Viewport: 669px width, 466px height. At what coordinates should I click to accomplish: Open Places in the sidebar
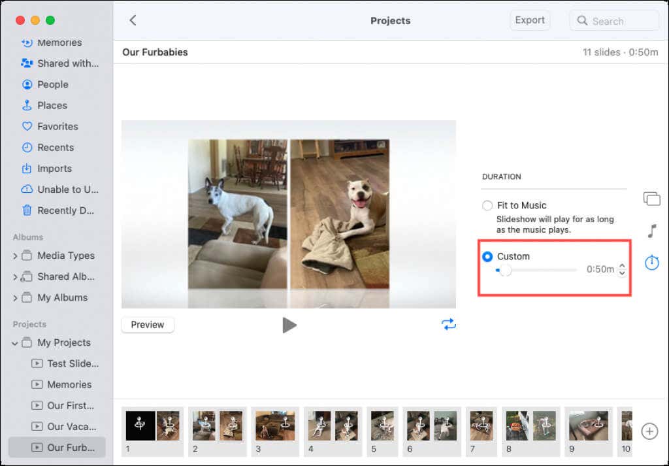click(57, 105)
